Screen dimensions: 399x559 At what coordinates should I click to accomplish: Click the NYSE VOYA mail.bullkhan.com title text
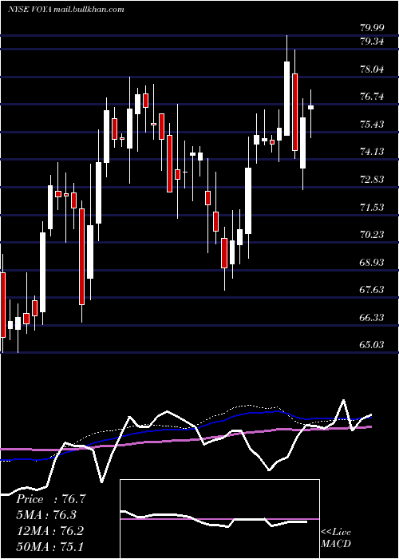66,10
